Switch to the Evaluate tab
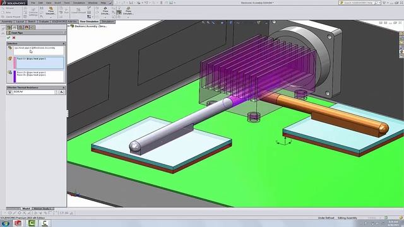 [44, 21]
